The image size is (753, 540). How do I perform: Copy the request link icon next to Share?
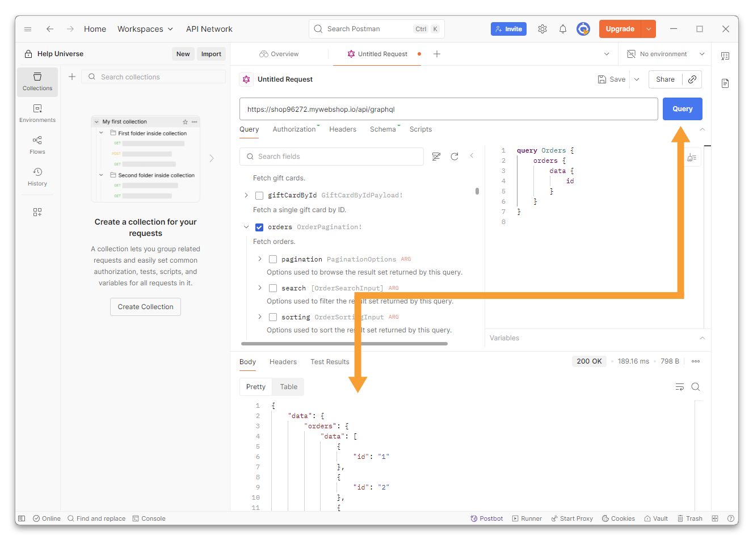[692, 79]
